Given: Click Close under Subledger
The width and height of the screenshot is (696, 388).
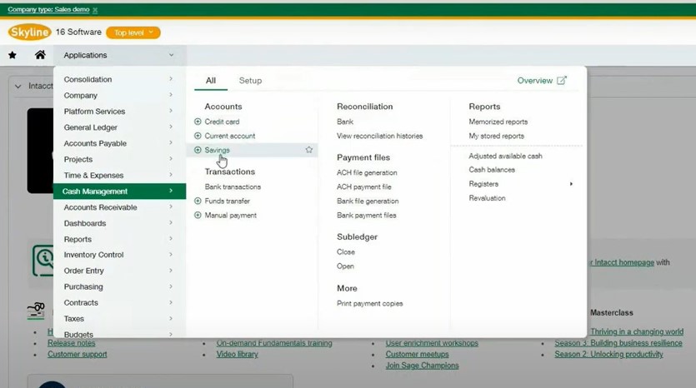Looking at the screenshot, I should 346,252.
